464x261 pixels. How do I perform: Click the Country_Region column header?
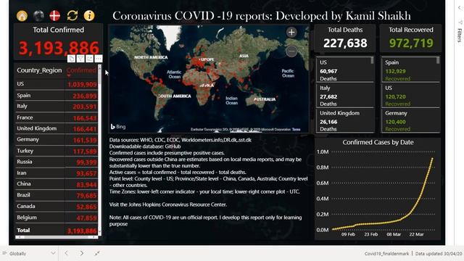39,70
